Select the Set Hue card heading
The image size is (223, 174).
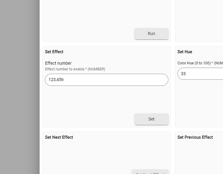pyautogui.click(x=185, y=52)
